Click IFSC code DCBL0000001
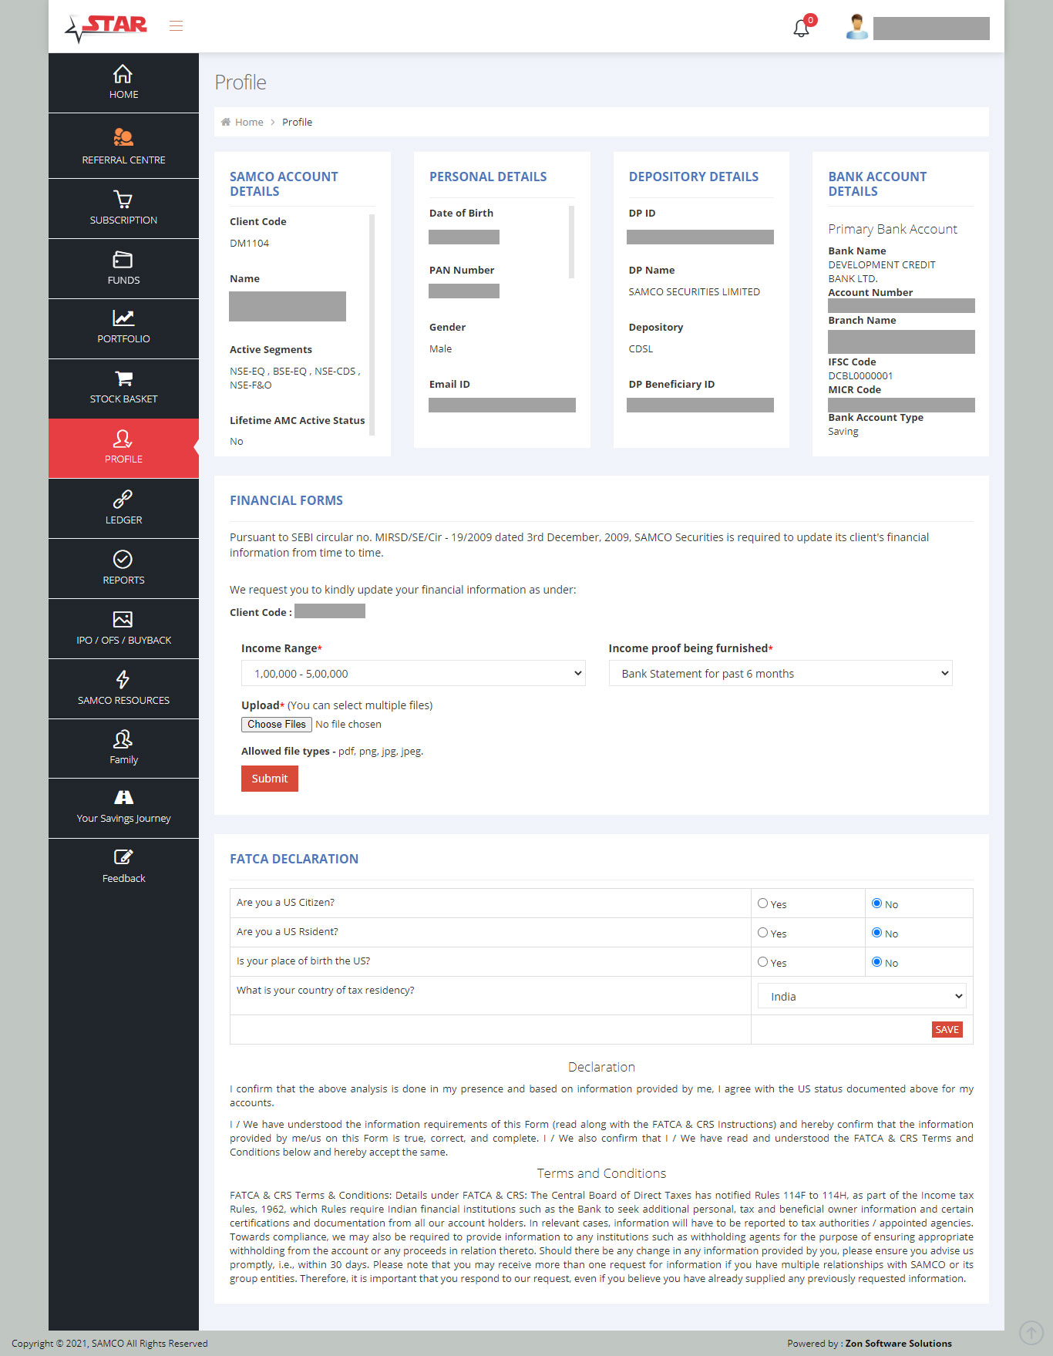Viewport: 1053px width, 1356px height. point(860,376)
